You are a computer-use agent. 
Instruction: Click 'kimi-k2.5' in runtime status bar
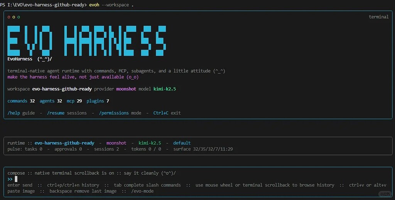click(150, 143)
